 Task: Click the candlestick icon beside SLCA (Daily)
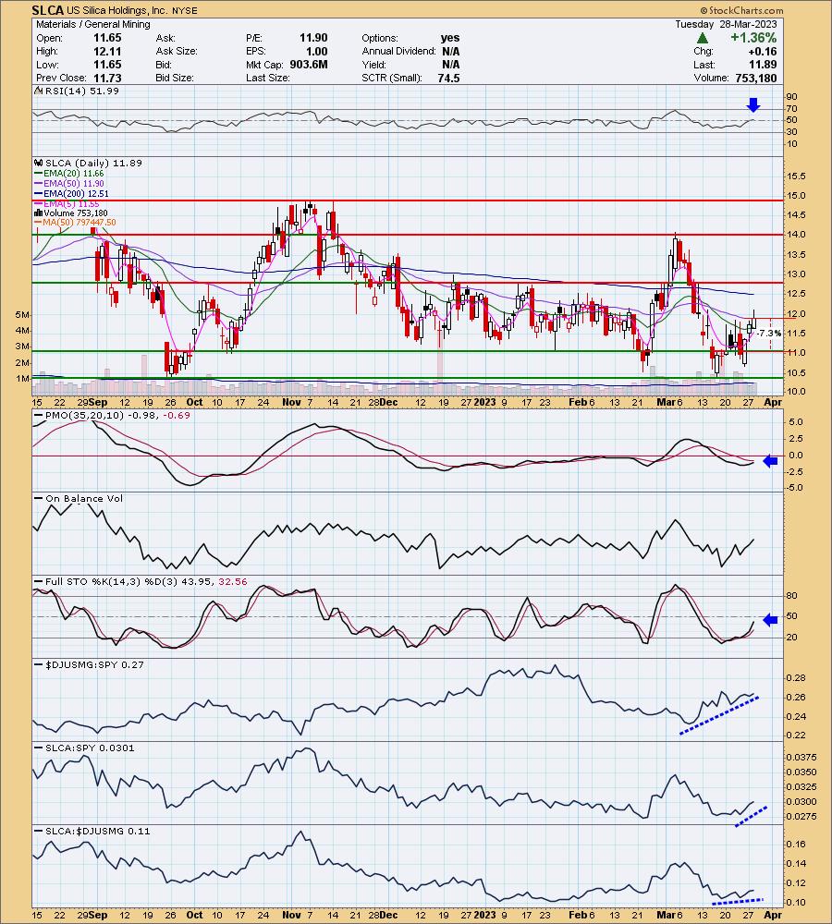[x=38, y=164]
